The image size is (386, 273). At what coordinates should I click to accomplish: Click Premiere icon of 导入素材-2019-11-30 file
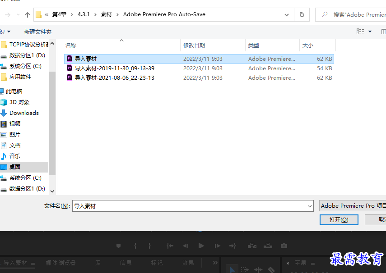pos(70,68)
